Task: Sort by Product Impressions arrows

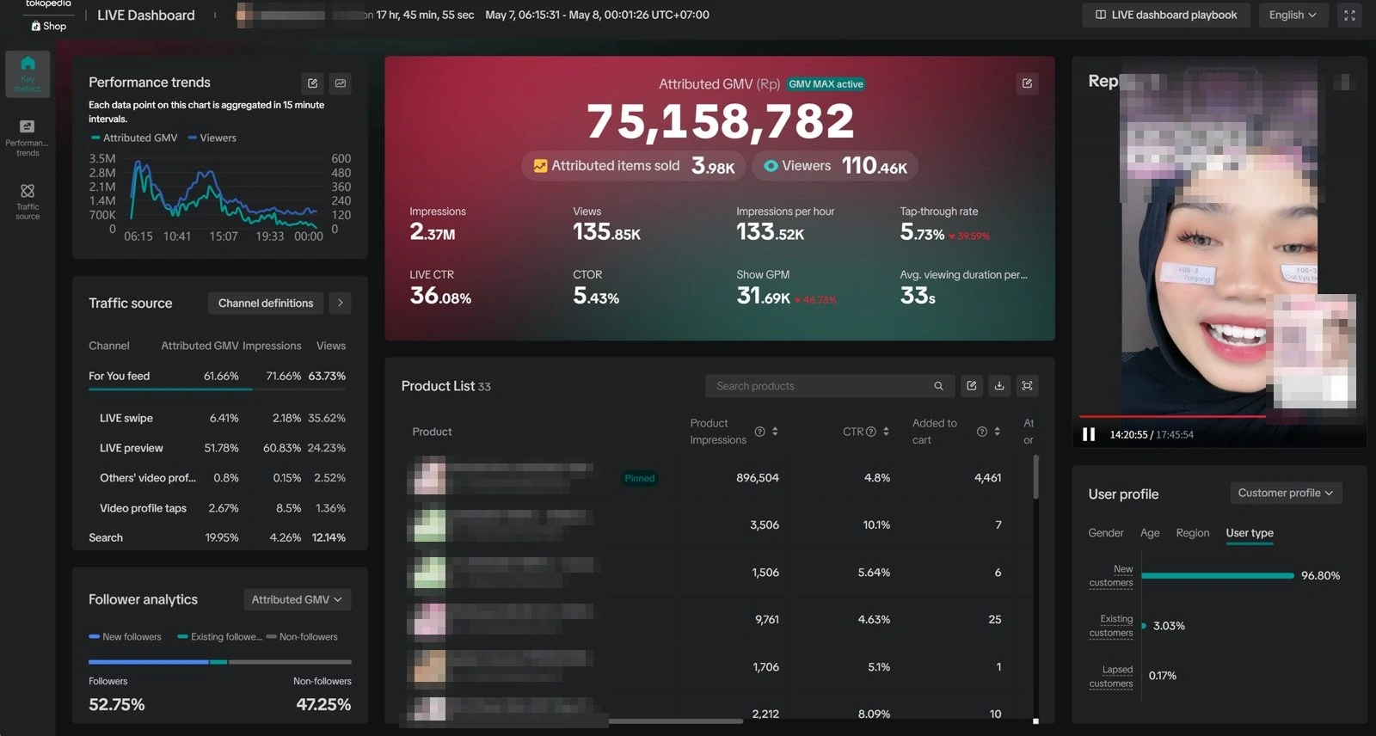Action: pyautogui.click(x=775, y=432)
